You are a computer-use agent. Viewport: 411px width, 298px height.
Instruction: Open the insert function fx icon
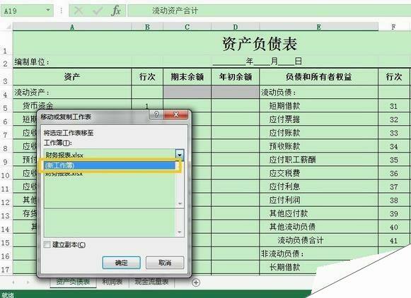point(115,11)
